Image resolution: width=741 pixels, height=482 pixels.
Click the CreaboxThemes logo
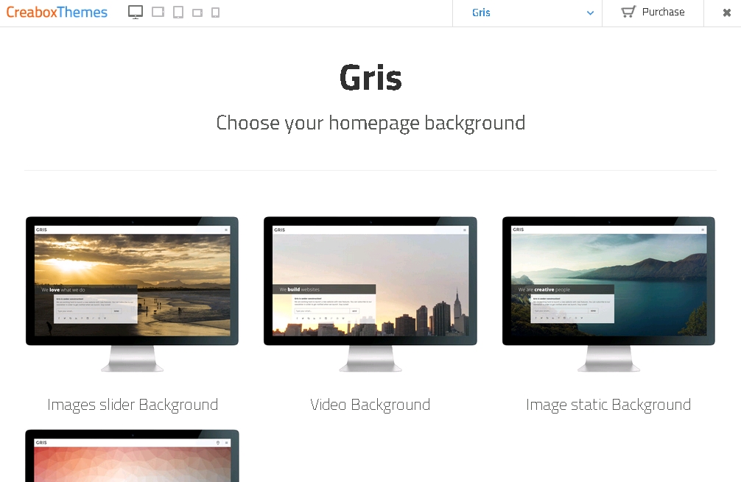pyautogui.click(x=57, y=13)
